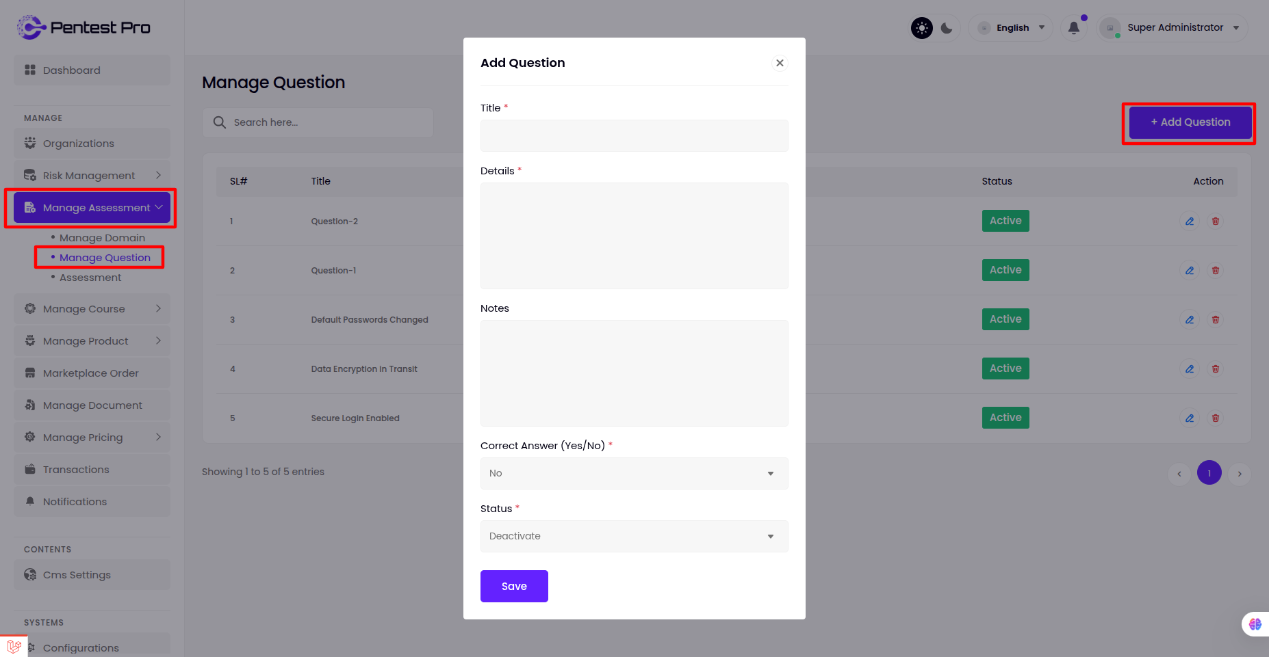Click the Save button
The width and height of the screenshot is (1269, 657).
(x=514, y=586)
